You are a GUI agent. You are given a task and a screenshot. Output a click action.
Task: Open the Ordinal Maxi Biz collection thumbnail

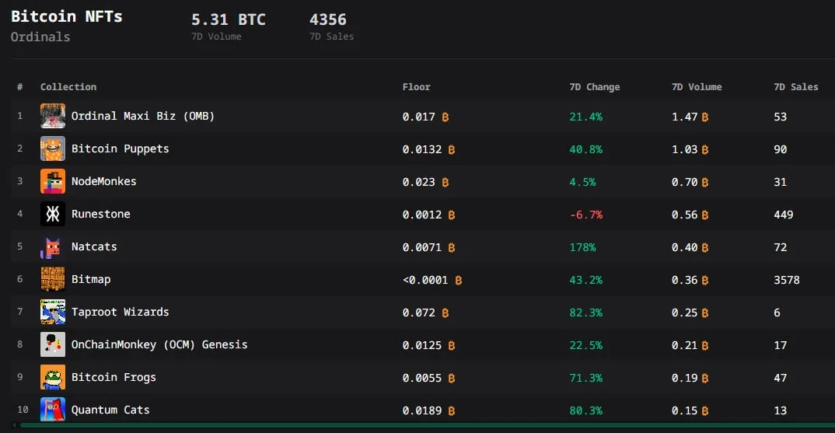(x=53, y=116)
